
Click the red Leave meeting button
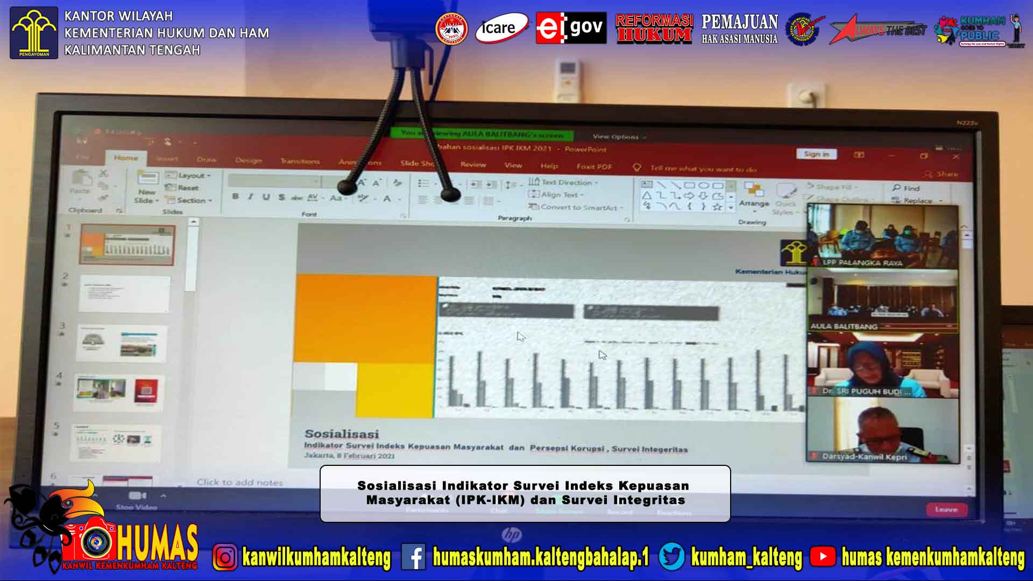coord(946,509)
